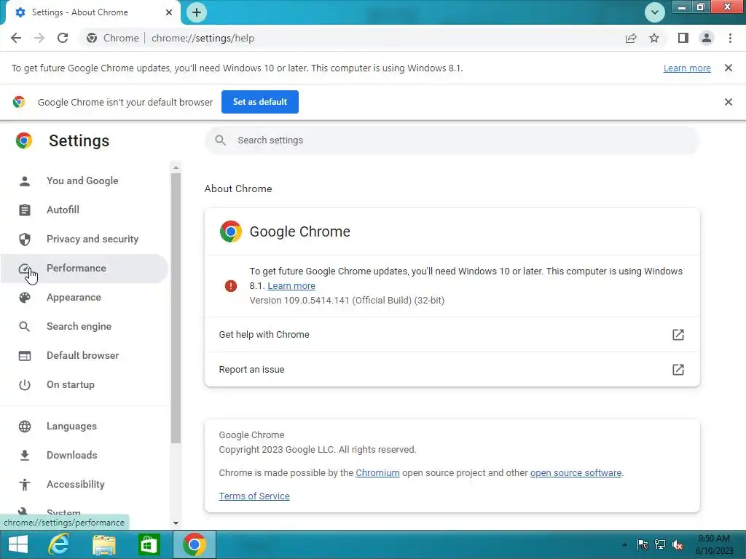The image size is (746, 559).
Task: Click the Chrome taskbar icon
Action: 194,544
